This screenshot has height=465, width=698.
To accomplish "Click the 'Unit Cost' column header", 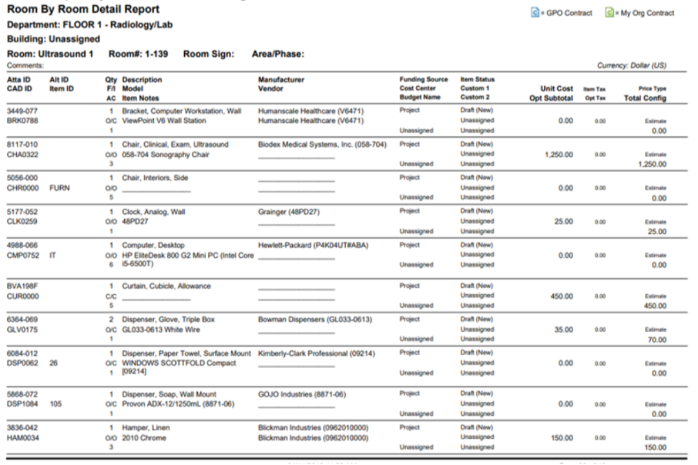I will tap(556, 89).
